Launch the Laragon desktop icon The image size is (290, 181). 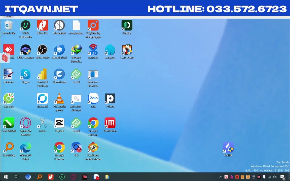pyautogui.click(x=110, y=52)
